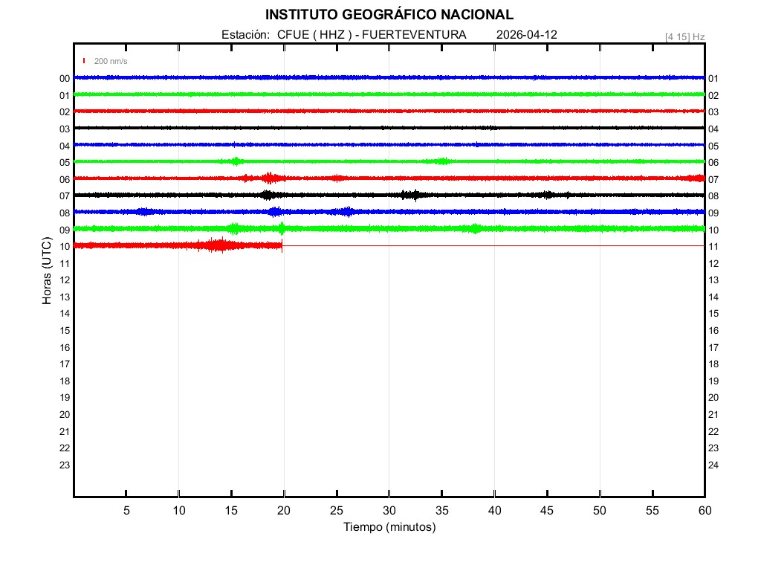Click the station label CFUE ( HHZ ) - FUERTEVENTURA
Viewport: 761px width, 571px height.
point(372,35)
